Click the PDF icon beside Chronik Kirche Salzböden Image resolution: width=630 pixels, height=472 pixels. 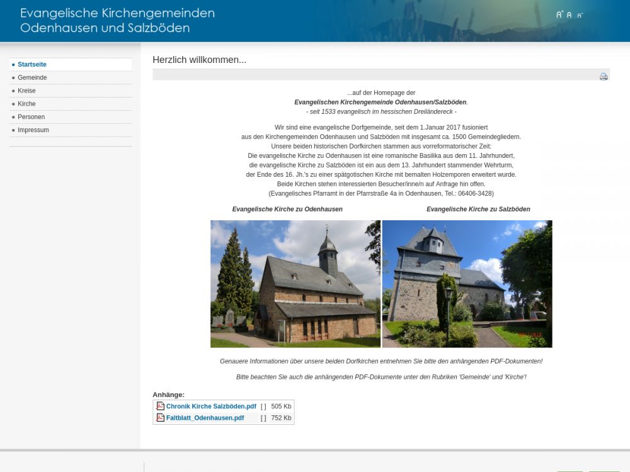[160, 406]
